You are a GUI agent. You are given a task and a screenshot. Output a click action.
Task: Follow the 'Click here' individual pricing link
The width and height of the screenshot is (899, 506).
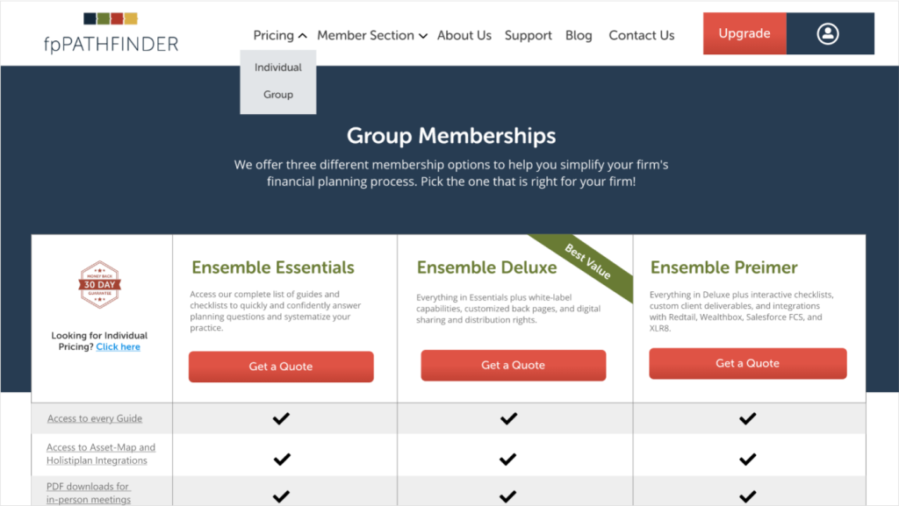click(x=119, y=347)
